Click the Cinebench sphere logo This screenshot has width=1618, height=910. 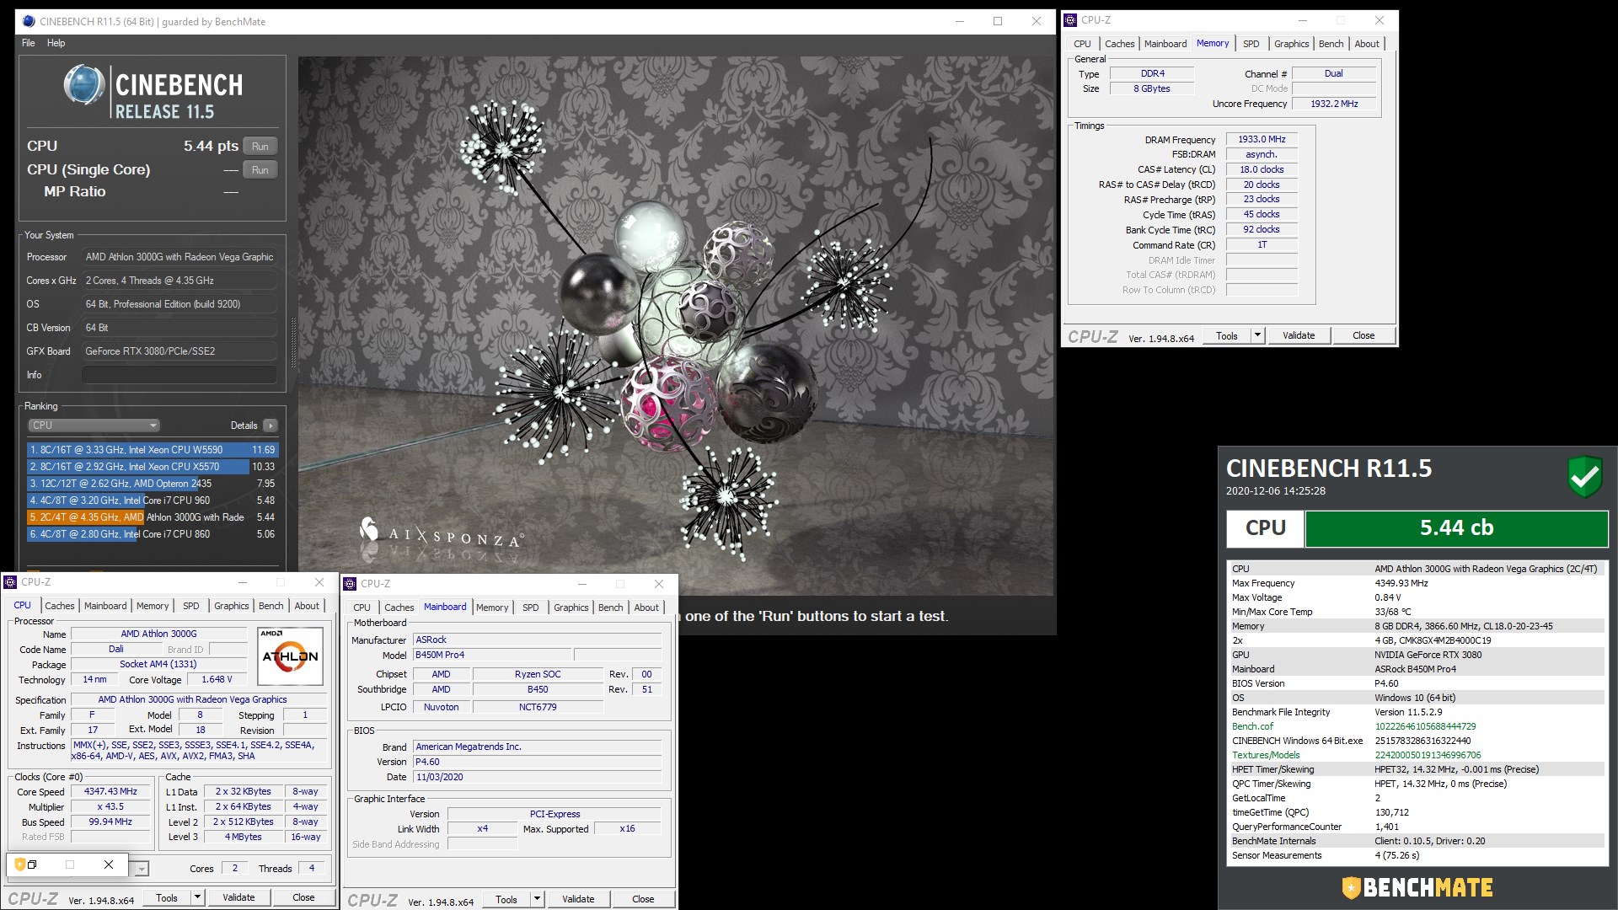click(x=84, y=85)
